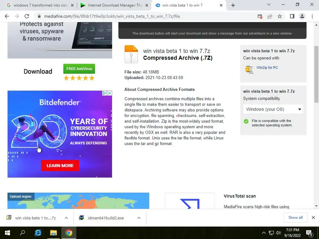Switch to Internet Download Manager tab
This screenshot has width=319, height=239.
114,5
